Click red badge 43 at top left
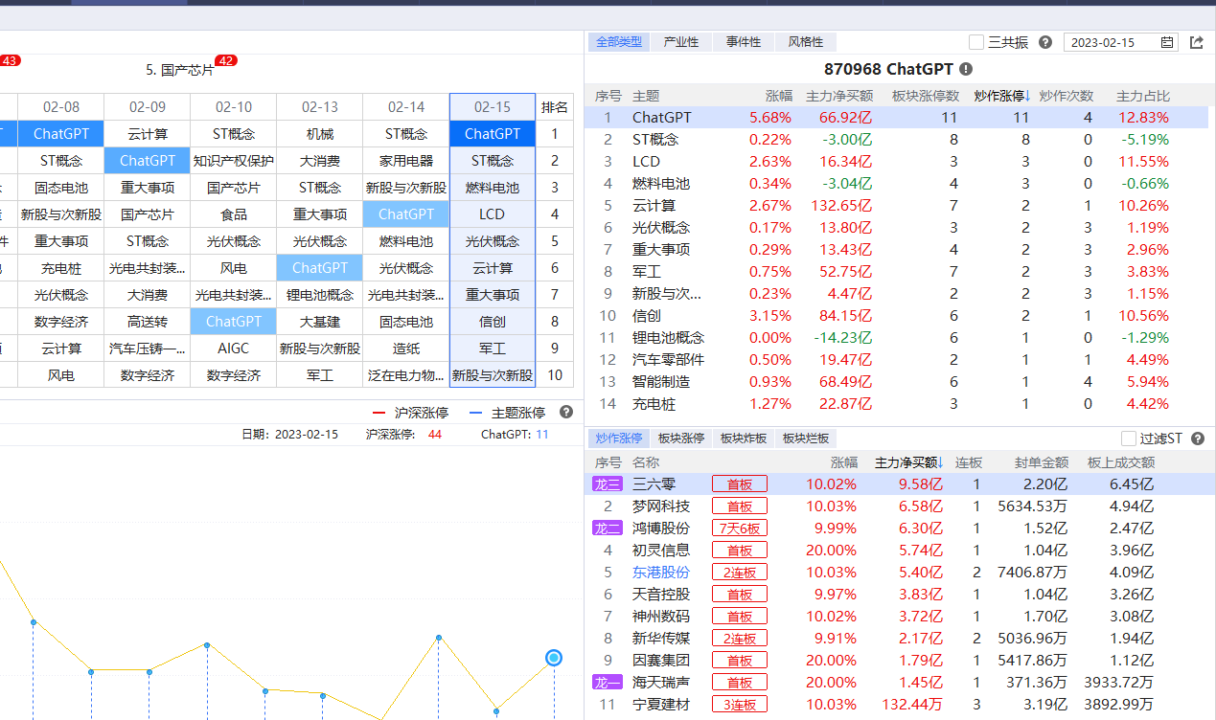 coord(9,60)
